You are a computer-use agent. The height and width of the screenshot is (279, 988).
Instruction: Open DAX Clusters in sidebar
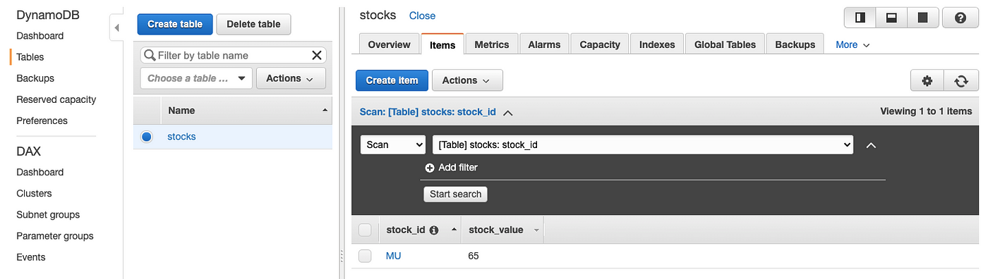pyautogui.click(x=35, y=194)
